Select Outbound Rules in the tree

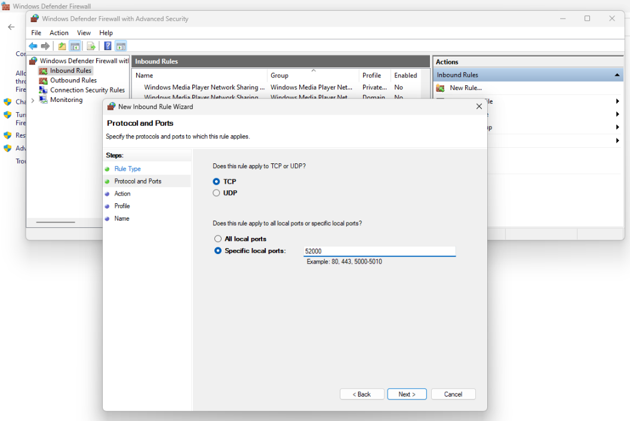[x=73, y=81]
